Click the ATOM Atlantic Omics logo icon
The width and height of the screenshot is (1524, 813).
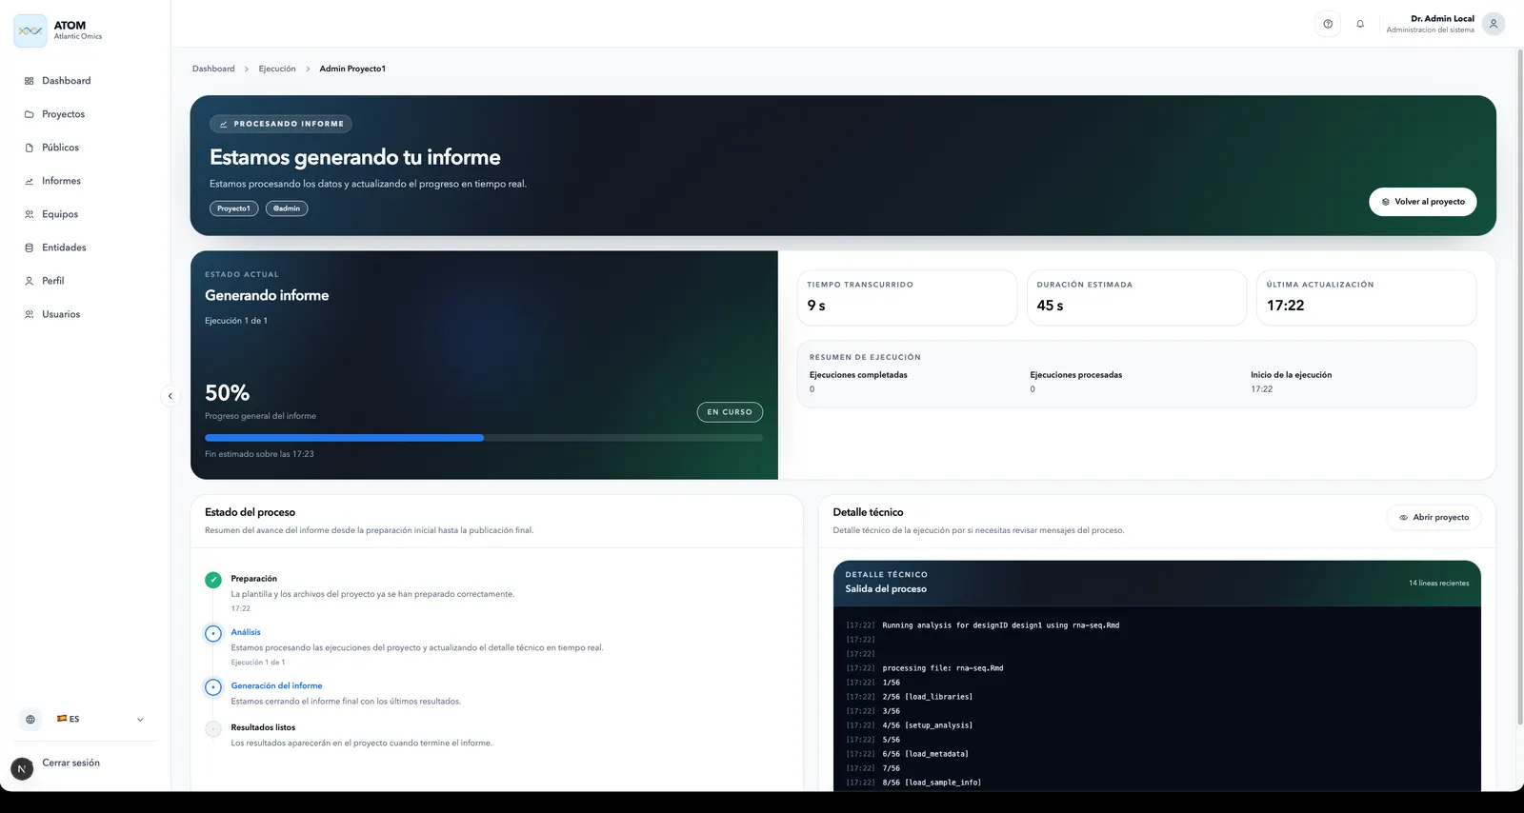pyautogui.click(x=30, y=30)
